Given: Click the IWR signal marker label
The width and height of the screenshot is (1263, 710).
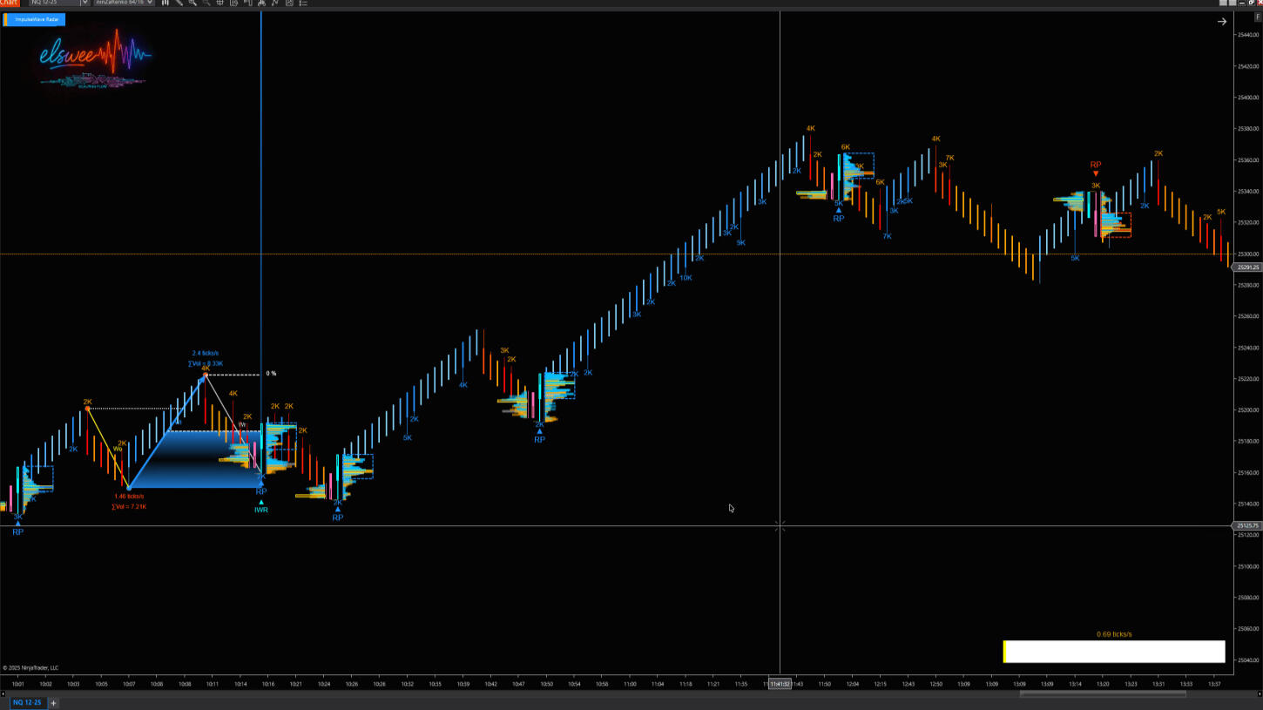Looking at the screenshot, I should coord(260,510).
